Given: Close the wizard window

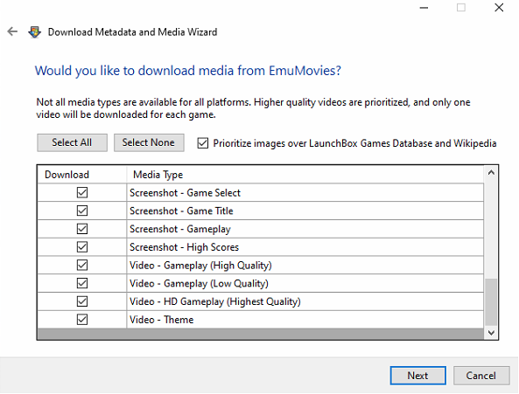Looking at the screenshot, I should click(499, 8).
